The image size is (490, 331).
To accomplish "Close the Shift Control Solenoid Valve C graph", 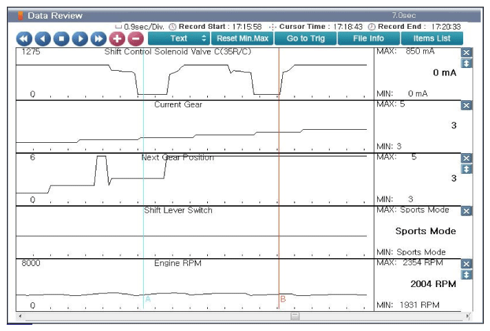I will click(466, 52).
